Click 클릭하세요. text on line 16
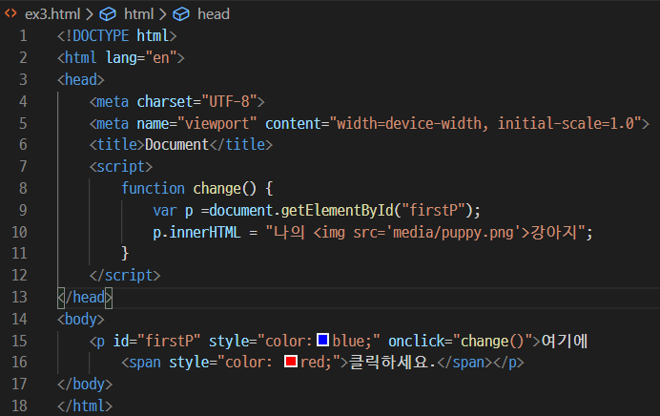Image resolution: width=660 pixels, height=416 pixels. click(392, 363)
